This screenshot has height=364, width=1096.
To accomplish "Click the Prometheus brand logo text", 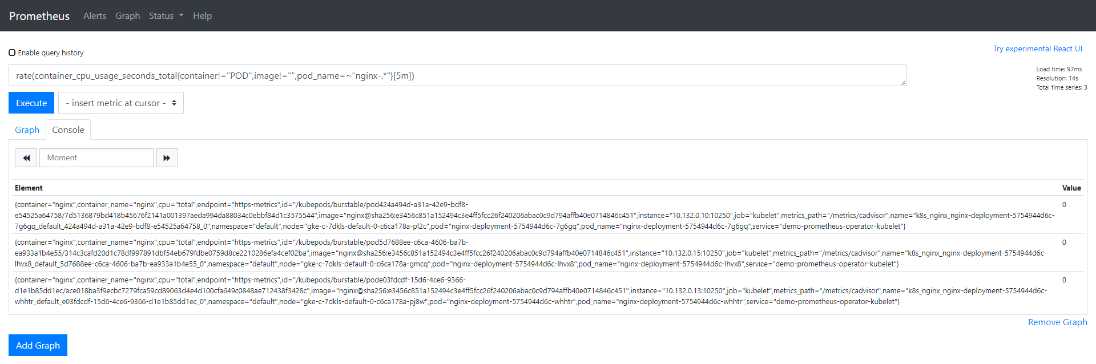I will point(39,16).
